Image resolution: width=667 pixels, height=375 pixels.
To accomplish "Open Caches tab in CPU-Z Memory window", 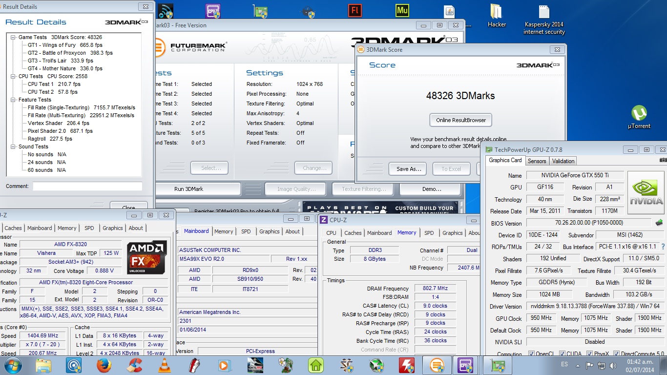I will (353, 233).
